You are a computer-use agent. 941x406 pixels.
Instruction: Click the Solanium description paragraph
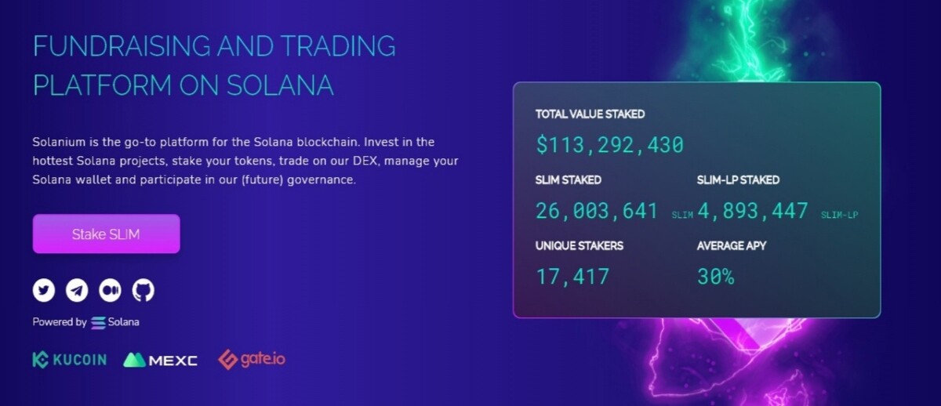point(245,161)
